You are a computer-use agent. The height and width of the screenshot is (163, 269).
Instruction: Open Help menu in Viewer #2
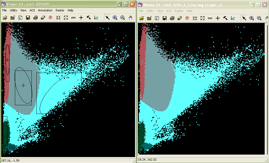coord(189,11)
